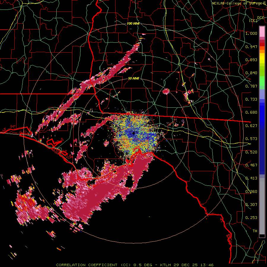The image size is (267, 267).
Task: Click the 0.520 scale value
Action: point(251,152)
